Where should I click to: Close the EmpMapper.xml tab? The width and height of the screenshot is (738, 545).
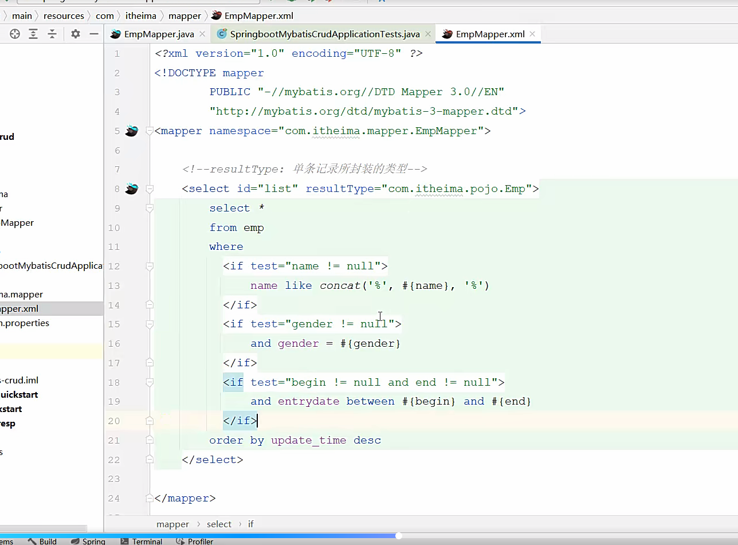pos(532,34)
